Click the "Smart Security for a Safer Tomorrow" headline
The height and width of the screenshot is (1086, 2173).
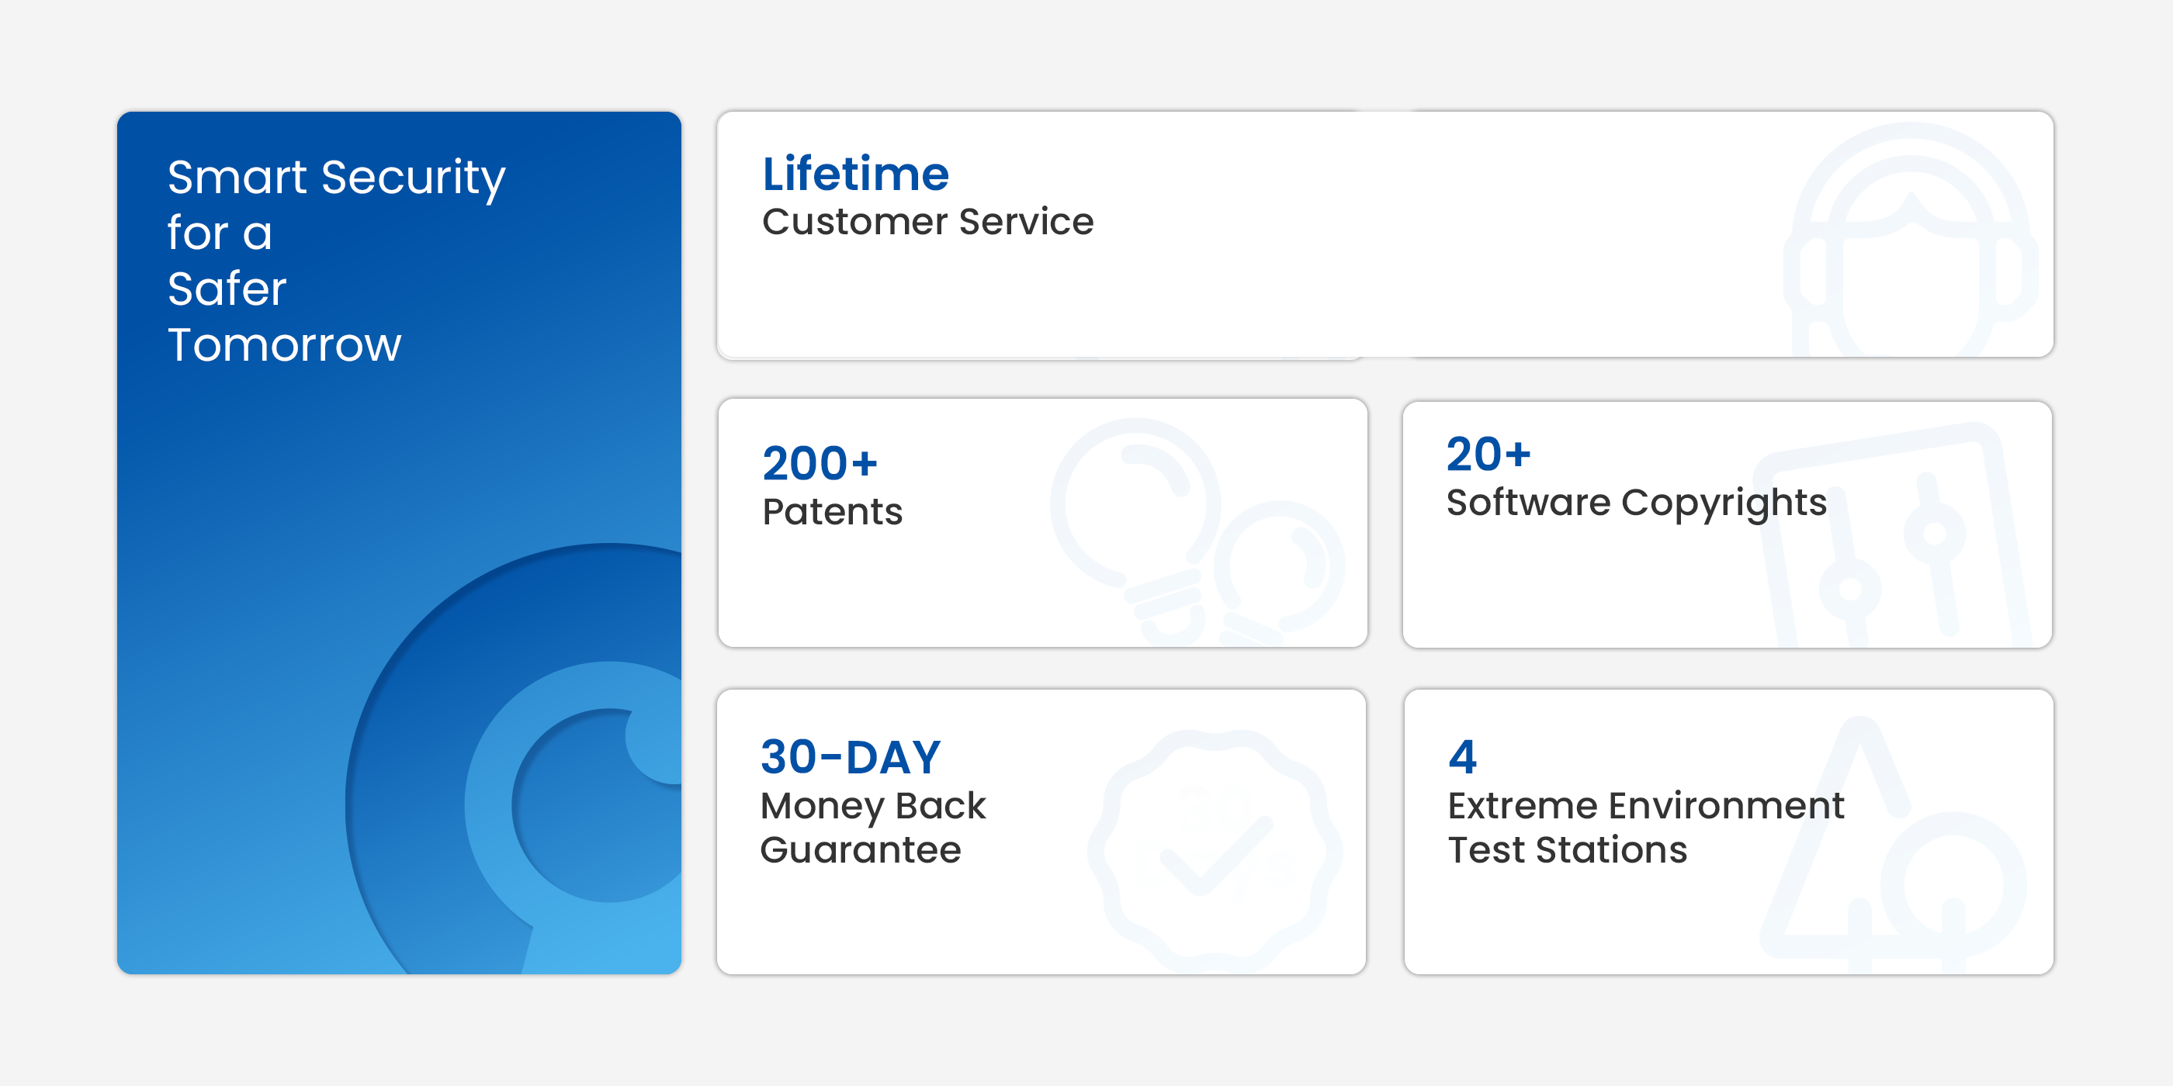coord(336,260)
